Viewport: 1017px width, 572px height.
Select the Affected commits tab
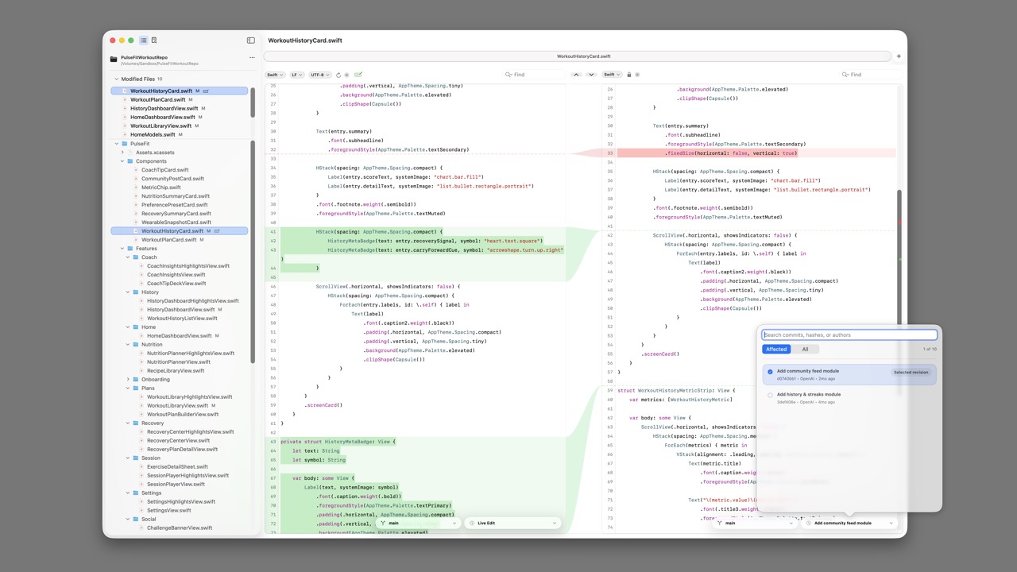[776, 350]
